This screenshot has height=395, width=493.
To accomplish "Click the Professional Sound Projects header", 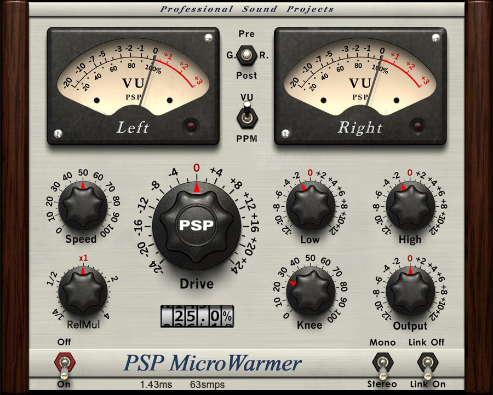I will click(x=246, y=8).
